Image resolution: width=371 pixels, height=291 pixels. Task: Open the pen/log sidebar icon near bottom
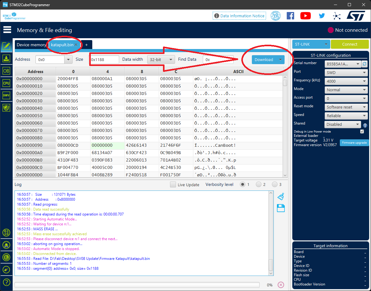tap(6, 269)
